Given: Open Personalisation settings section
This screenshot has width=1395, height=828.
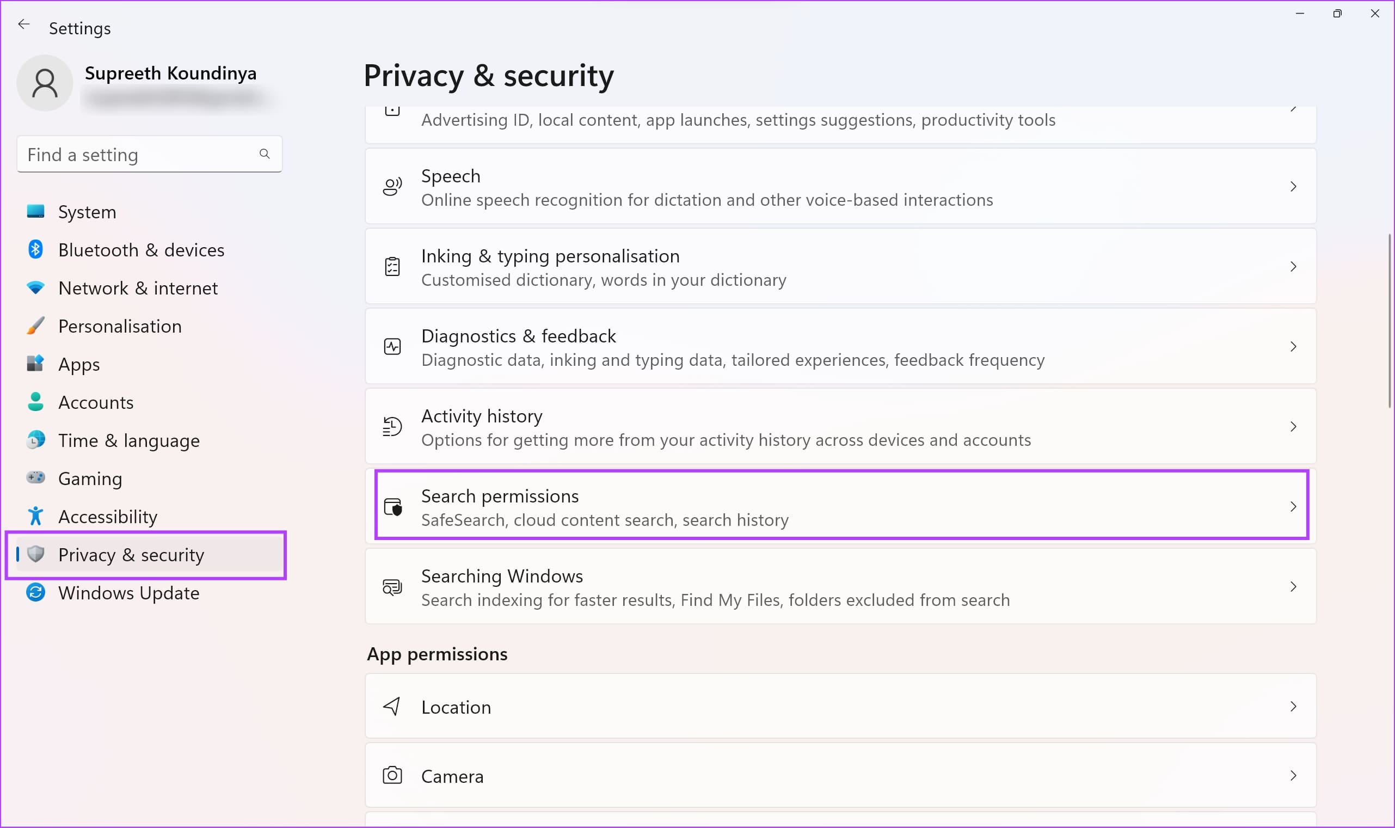Looking at the screenshot, I should click(120, 326).
